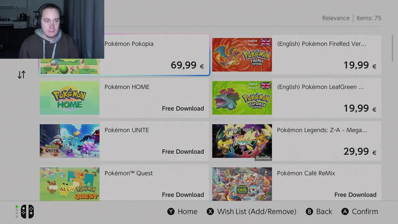Select Pokémon FireRed Charizard cover art
398x224 pixels.
click(x=242, y=55)
